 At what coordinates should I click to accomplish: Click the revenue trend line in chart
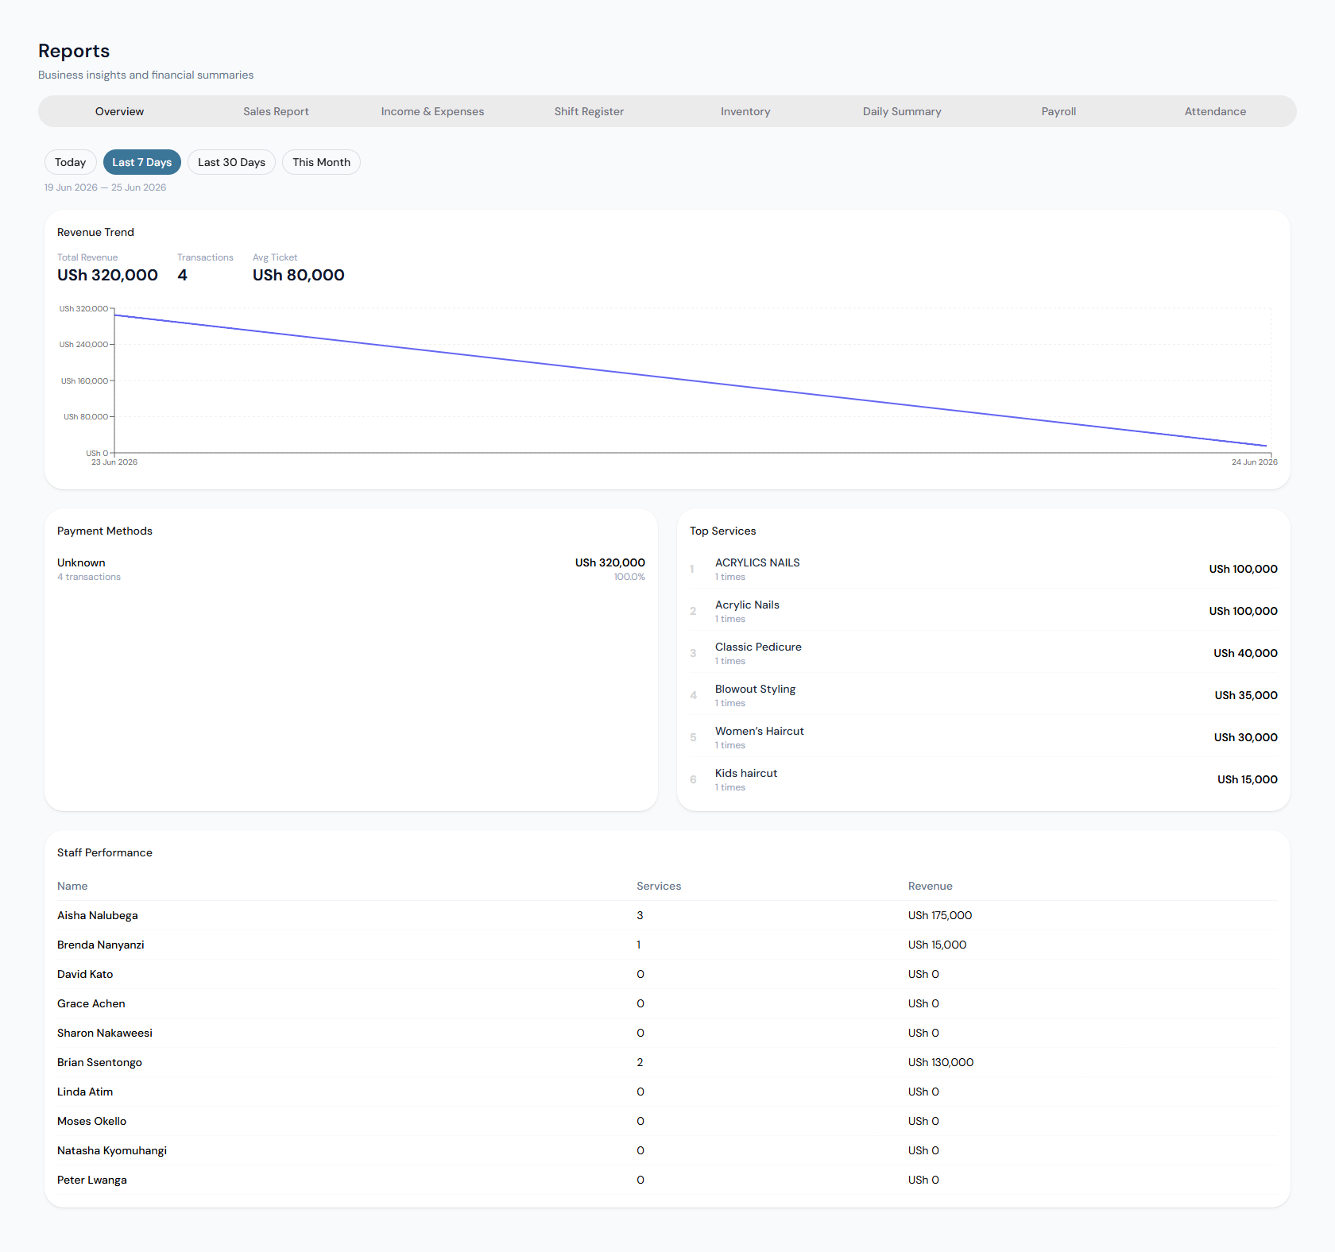[x=691, y=380]
